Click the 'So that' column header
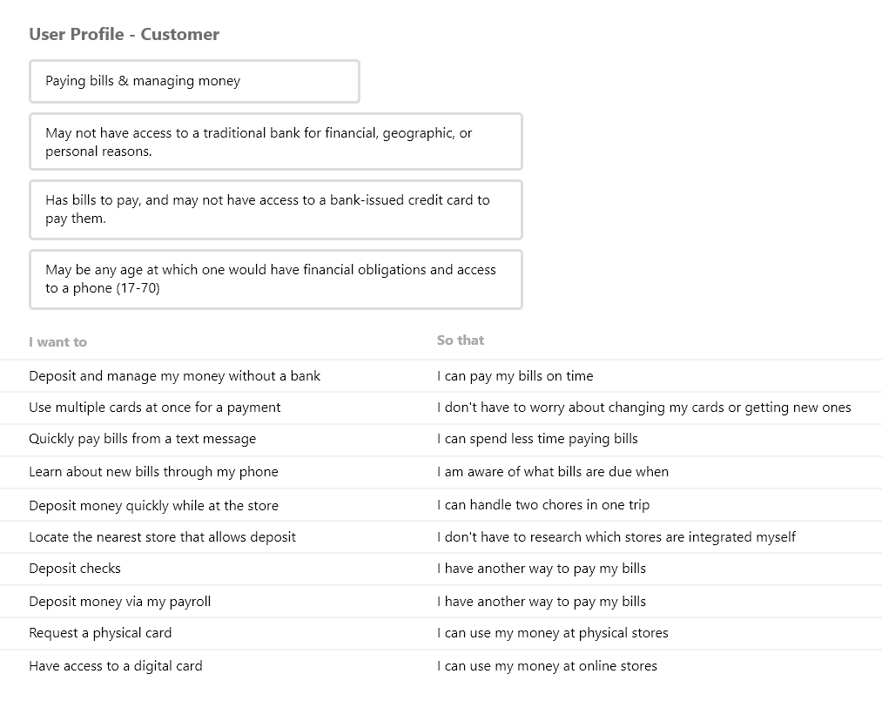The width and height of the screenshot is (882, 721). coord(460,340)
